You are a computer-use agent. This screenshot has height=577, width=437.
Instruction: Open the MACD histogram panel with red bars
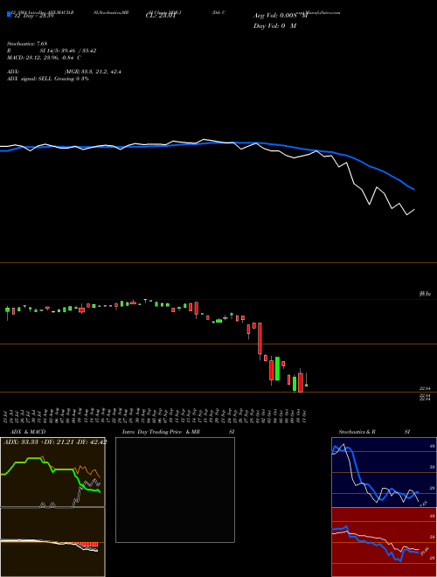52,542
